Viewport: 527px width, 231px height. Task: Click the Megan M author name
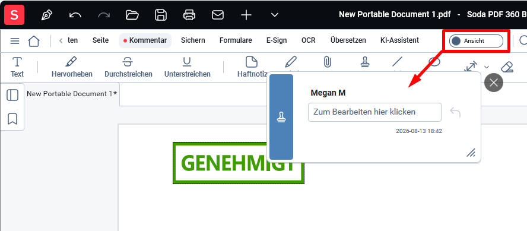click(328, 93)
